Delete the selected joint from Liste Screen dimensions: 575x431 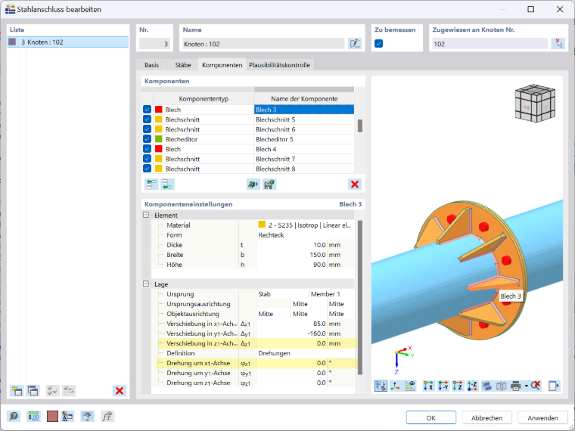point(120,390)
